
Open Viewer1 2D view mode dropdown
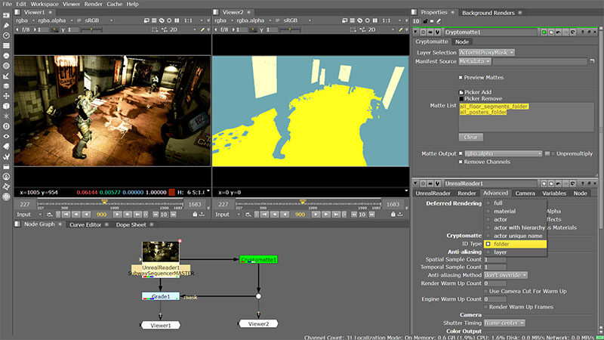point(183,29)
